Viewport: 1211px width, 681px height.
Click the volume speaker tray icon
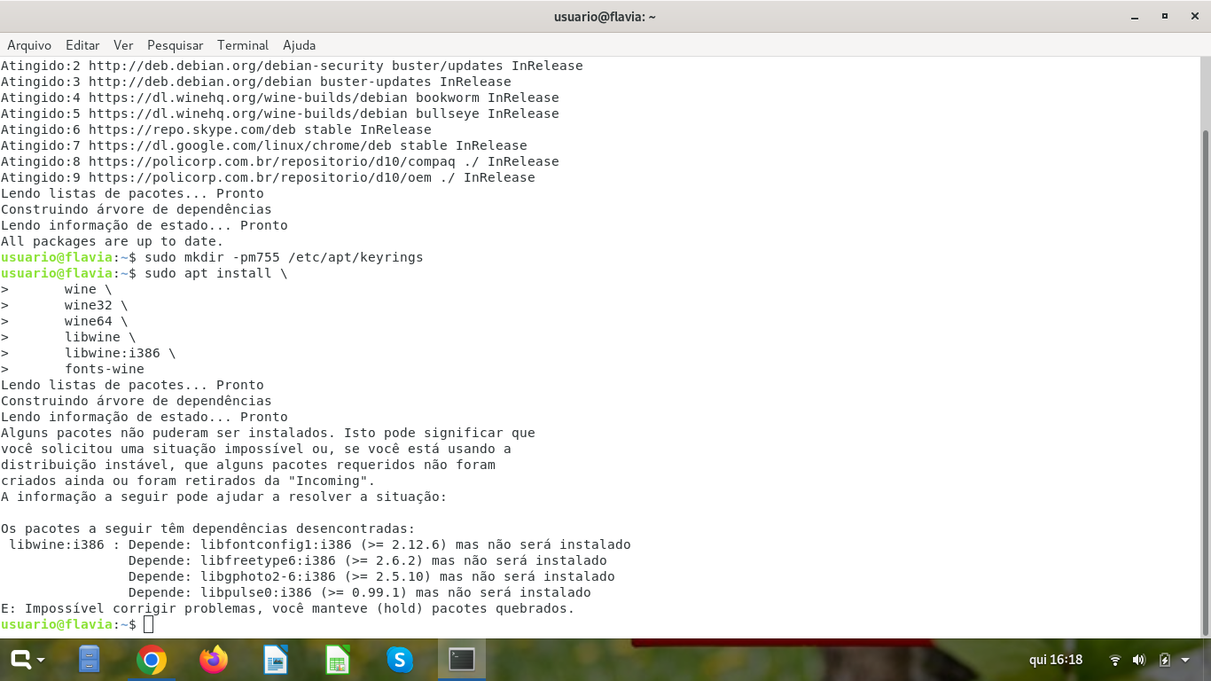pyautogui.click(x=1139, y=660)
